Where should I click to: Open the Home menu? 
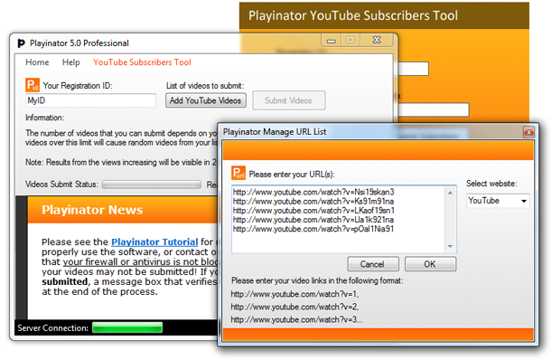[37, 62]
